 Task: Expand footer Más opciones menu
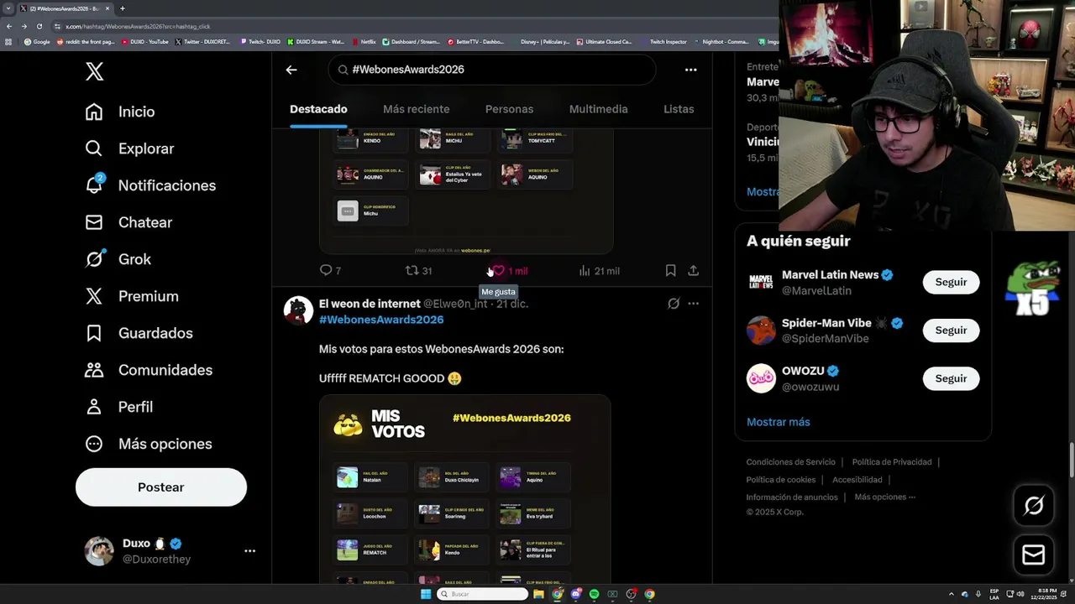click(x=885, y=497)
